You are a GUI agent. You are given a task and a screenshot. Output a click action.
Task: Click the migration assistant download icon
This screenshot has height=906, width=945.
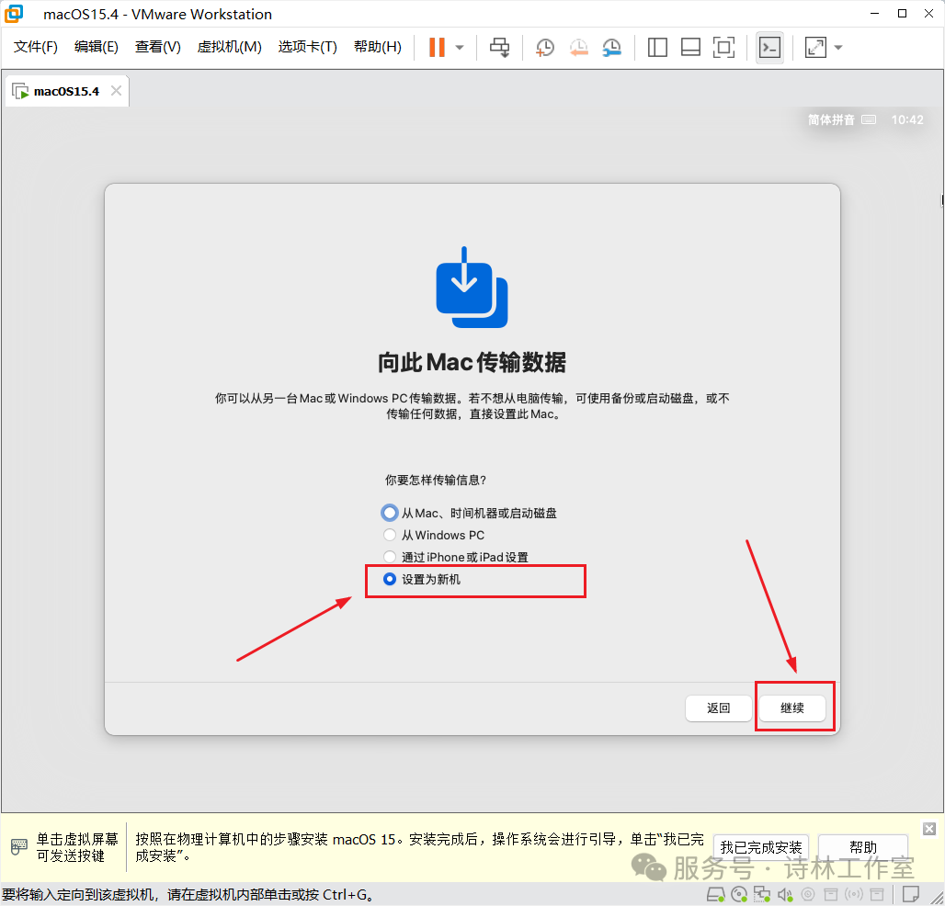pos(472,288)
